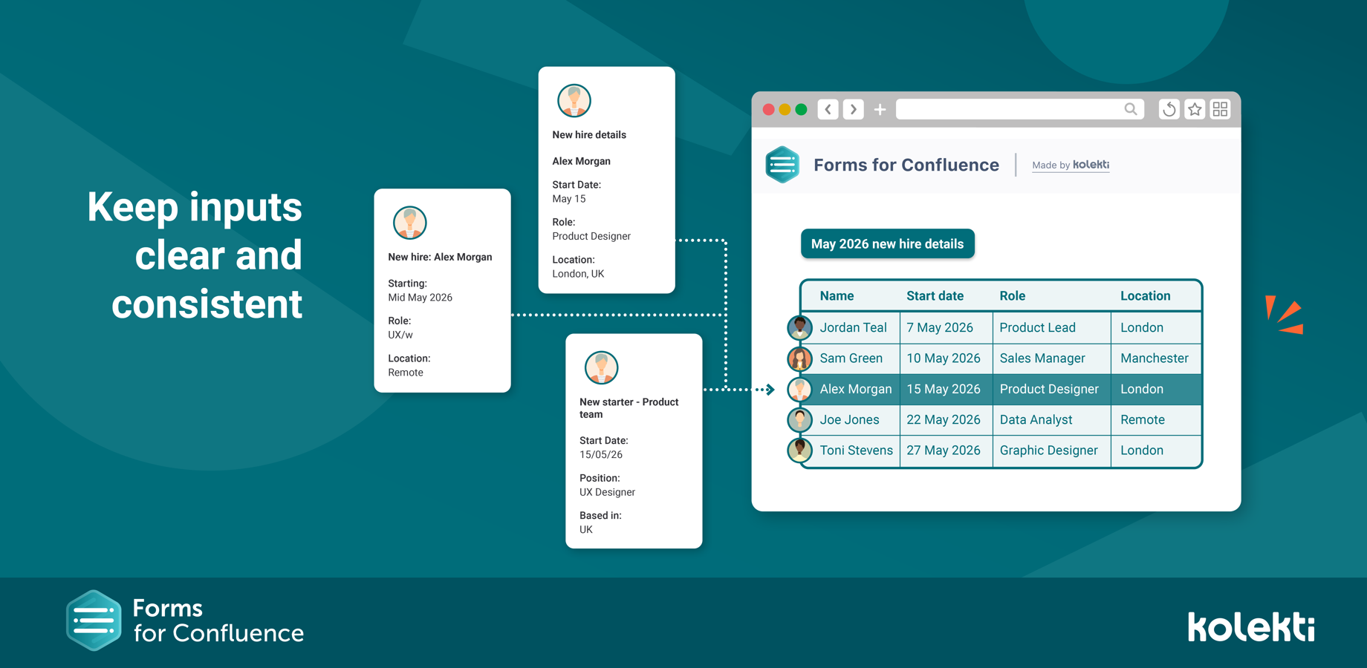Click the Remote location cell in Joe Jones row
The image size is (1367, 668).
(1142, 419)
